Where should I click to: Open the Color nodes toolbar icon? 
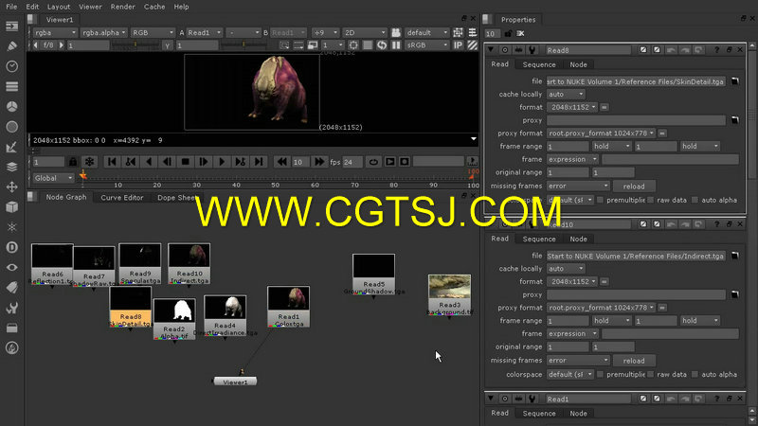pos(11,106)
